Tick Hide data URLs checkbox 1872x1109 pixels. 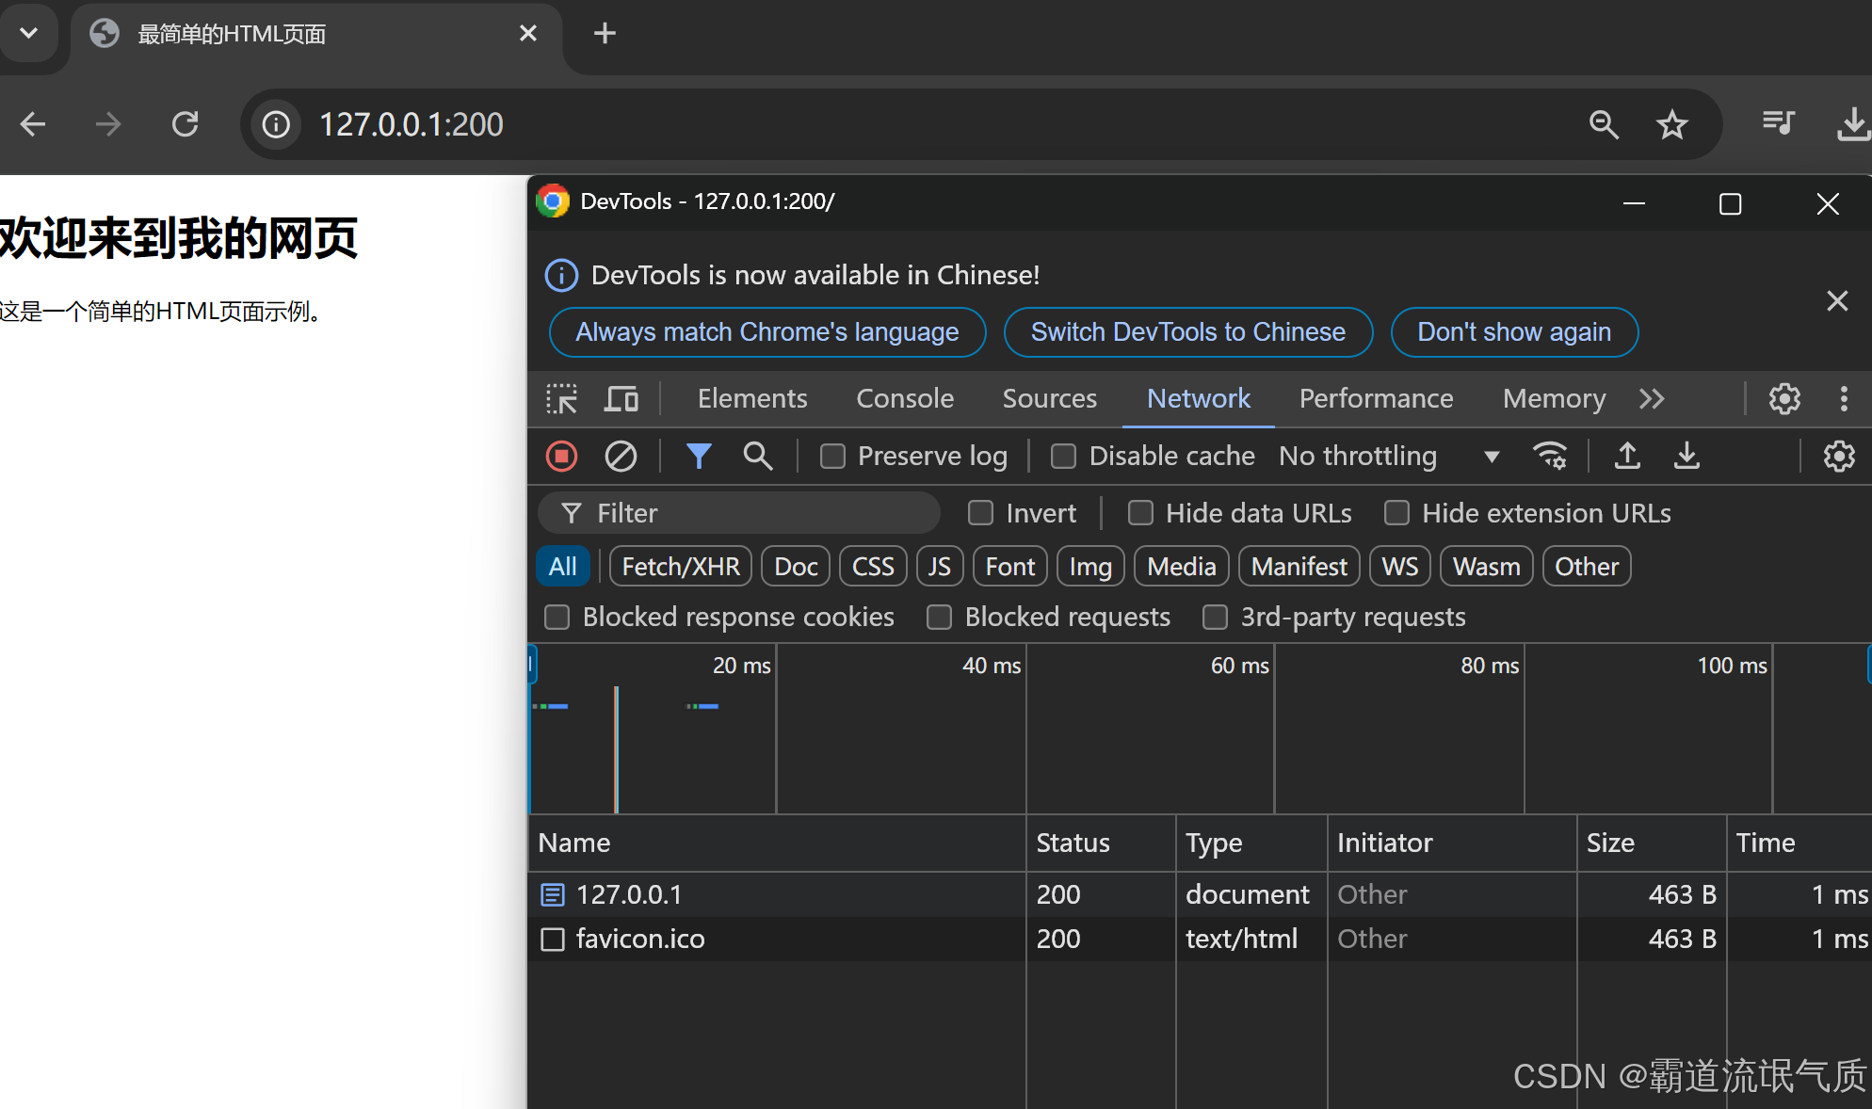pos(1140,513)
